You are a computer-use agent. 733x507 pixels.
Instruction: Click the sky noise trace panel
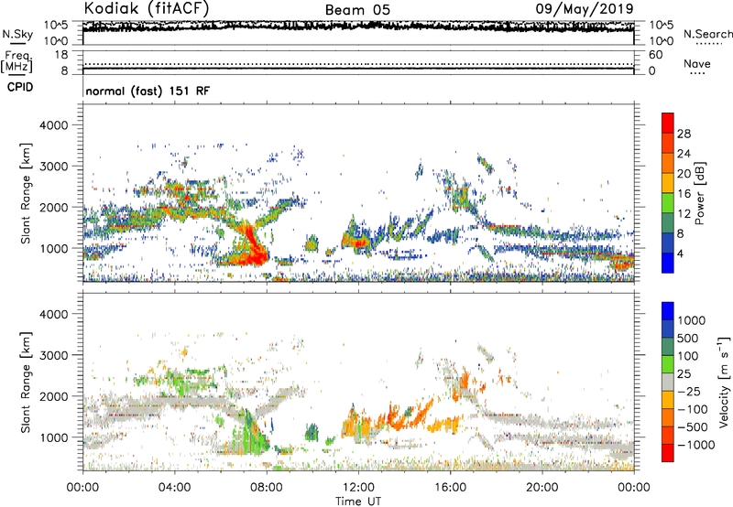(x=358, y=33)
